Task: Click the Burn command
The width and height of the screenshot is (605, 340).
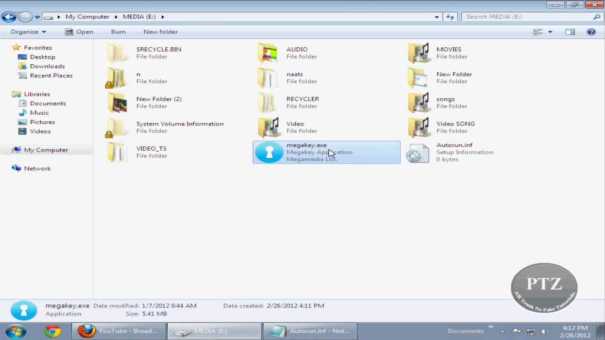Action: 118,32
